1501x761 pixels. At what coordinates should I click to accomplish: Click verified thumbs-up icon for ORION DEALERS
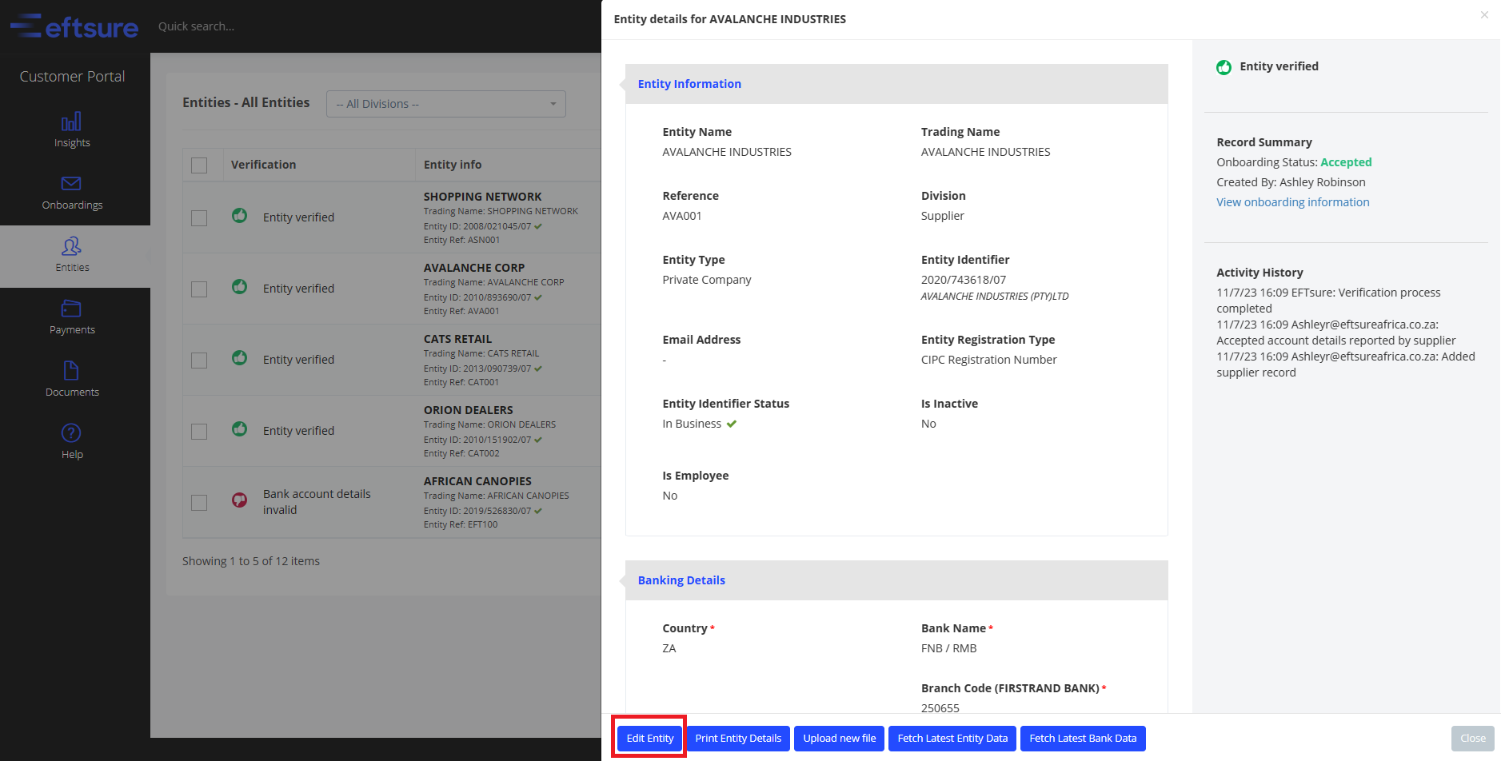(239, 428)
